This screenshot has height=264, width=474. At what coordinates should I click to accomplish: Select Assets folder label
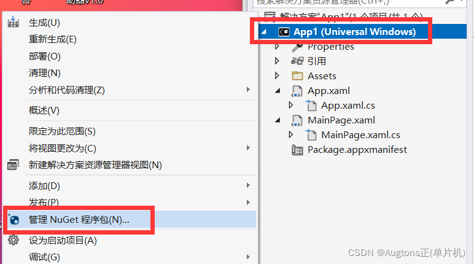click(322, 76)
